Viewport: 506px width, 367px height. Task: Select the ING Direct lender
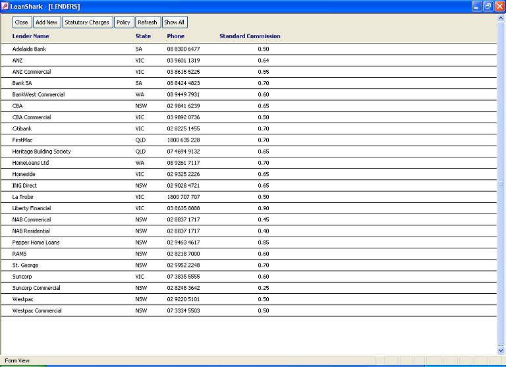click(x=24, y=186)
